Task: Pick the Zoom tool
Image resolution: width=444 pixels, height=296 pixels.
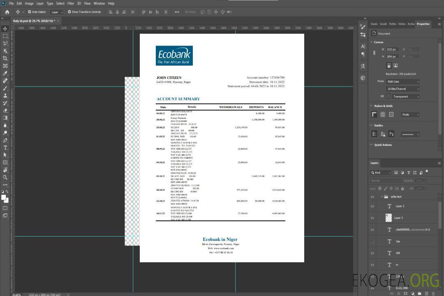Action: (5, 177)
